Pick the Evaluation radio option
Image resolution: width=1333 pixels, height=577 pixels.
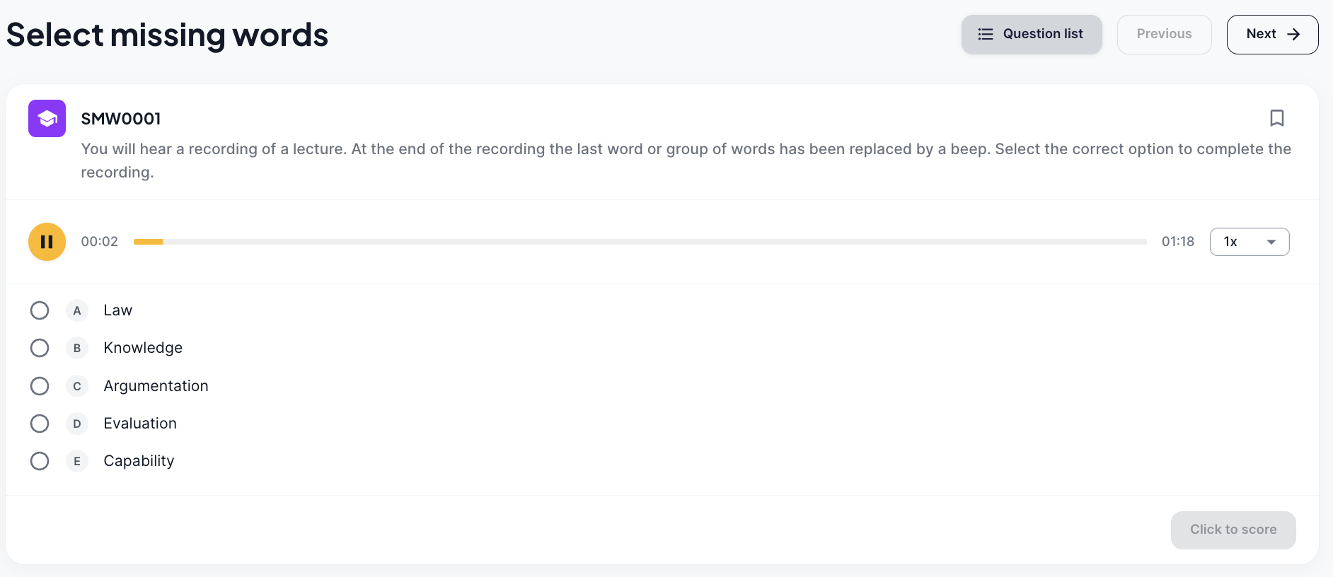point(40,424)
